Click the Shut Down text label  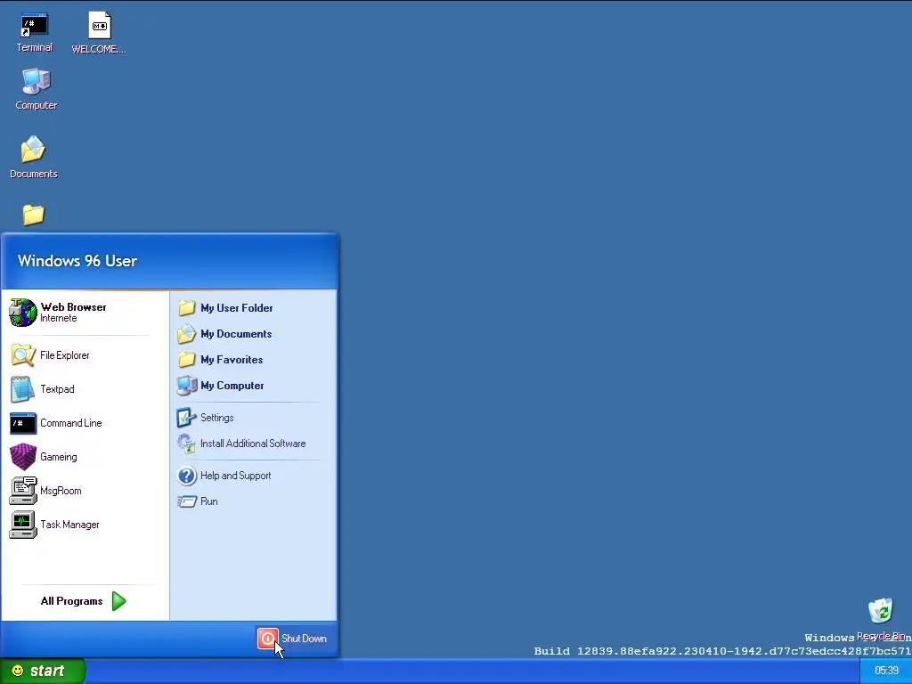[304, 639]
